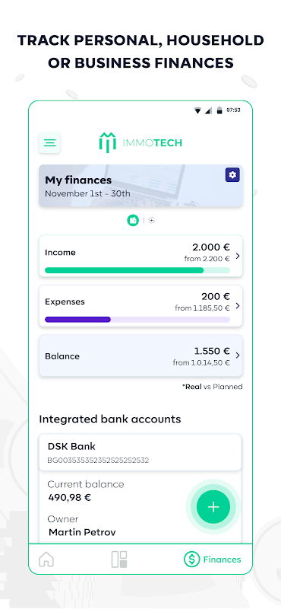
Task: Tap the Wi-Fi status icon
Action: point(197,110)
